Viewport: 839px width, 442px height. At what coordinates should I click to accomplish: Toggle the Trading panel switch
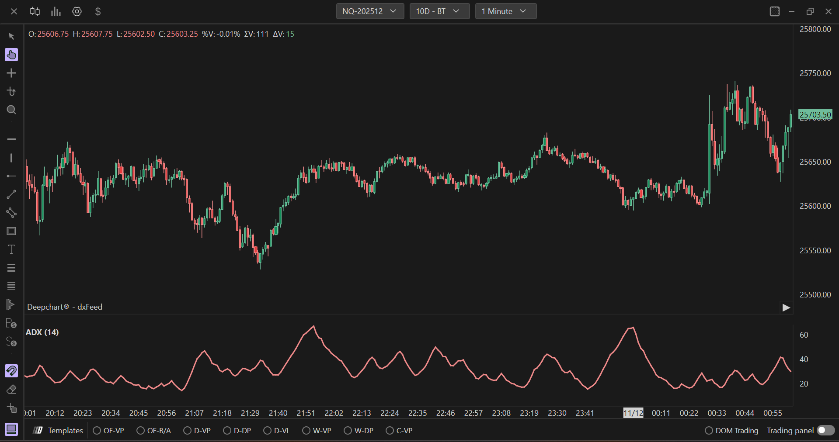coord(825,430)
